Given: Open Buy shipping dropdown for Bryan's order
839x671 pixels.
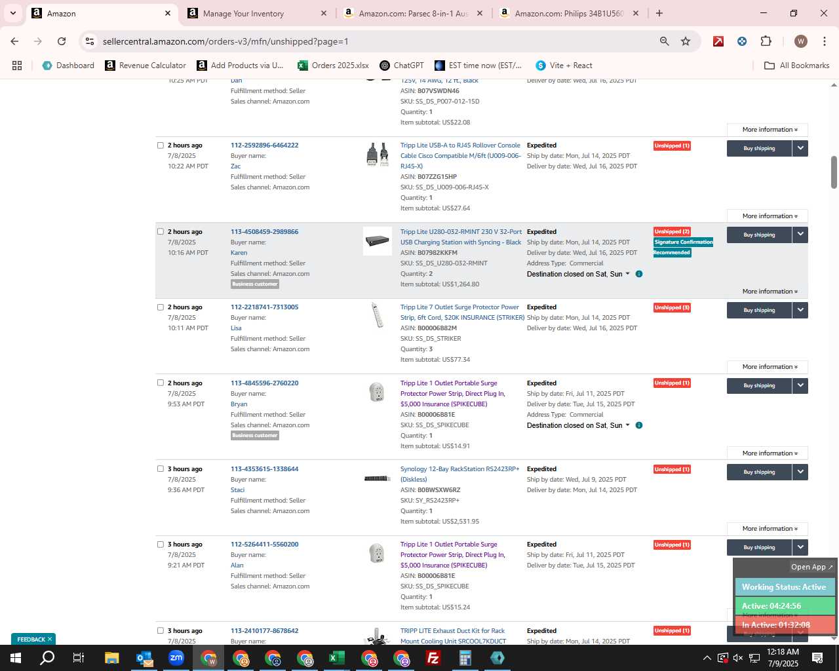Looking at the screenshot, I should point(800,385).
